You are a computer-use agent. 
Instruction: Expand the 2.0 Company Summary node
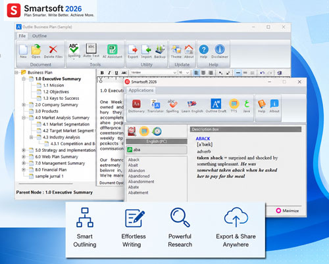24,105
